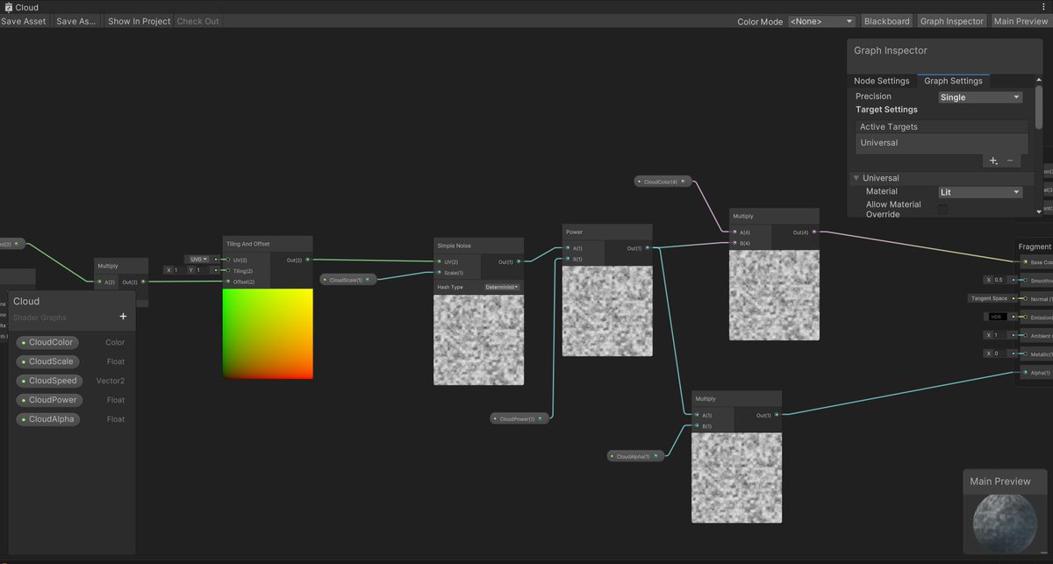Click Simple Noise Out(1) output port
The height and width of the screenshot is (564, 1053).
click(519, 261)
